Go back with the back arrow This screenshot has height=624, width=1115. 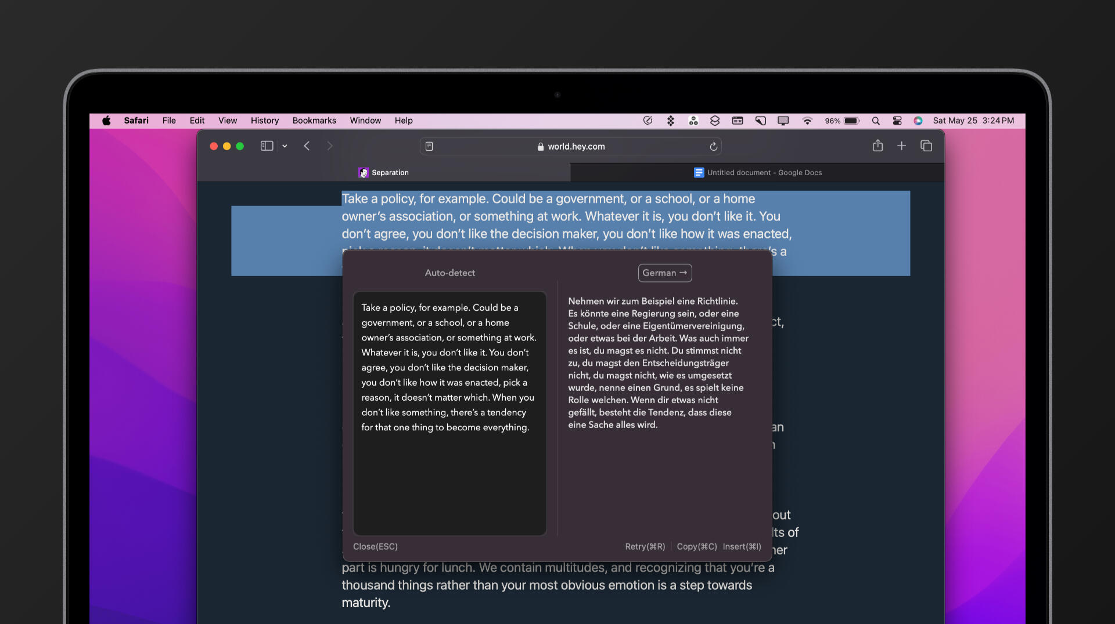pos(307,146)
